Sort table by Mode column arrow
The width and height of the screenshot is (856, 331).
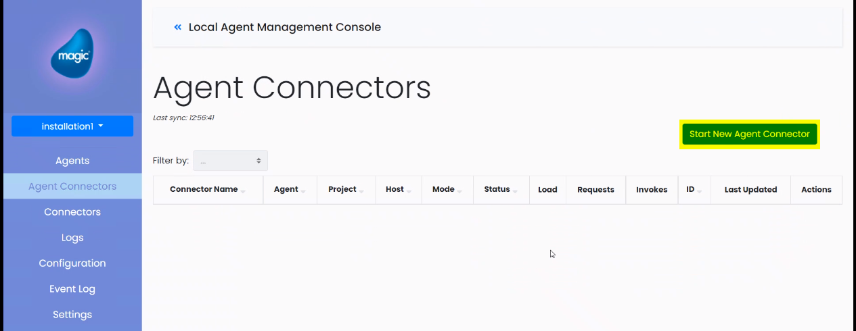click(x=459, y=192)
